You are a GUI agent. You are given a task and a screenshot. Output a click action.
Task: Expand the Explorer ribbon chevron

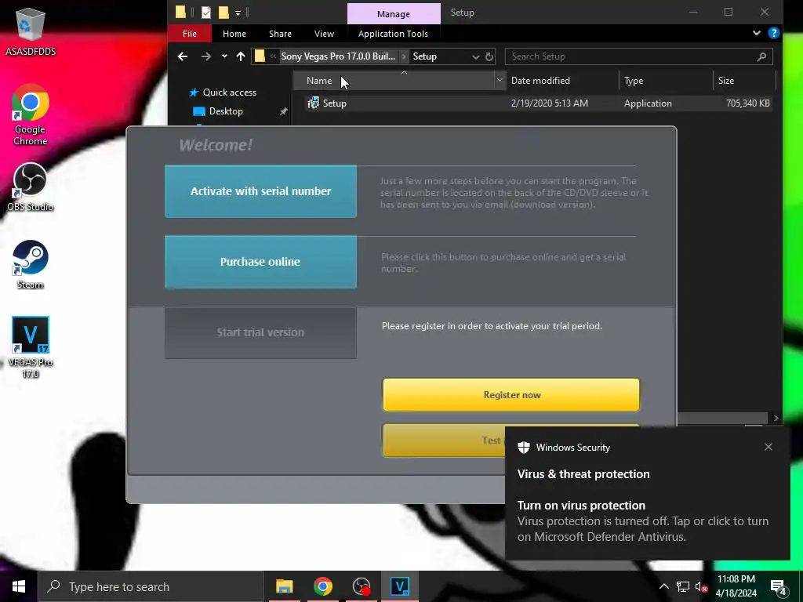pyautogui.click(x=757, y=33)
